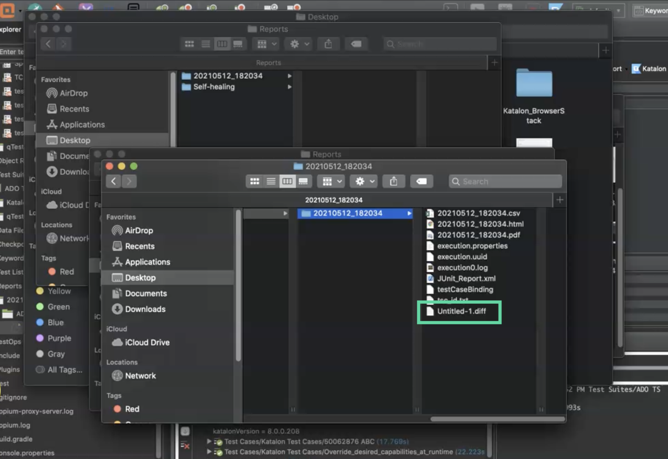Click the Share button in Finder toolbar
This screenshot has width=668, height=459.
point(393,181)
